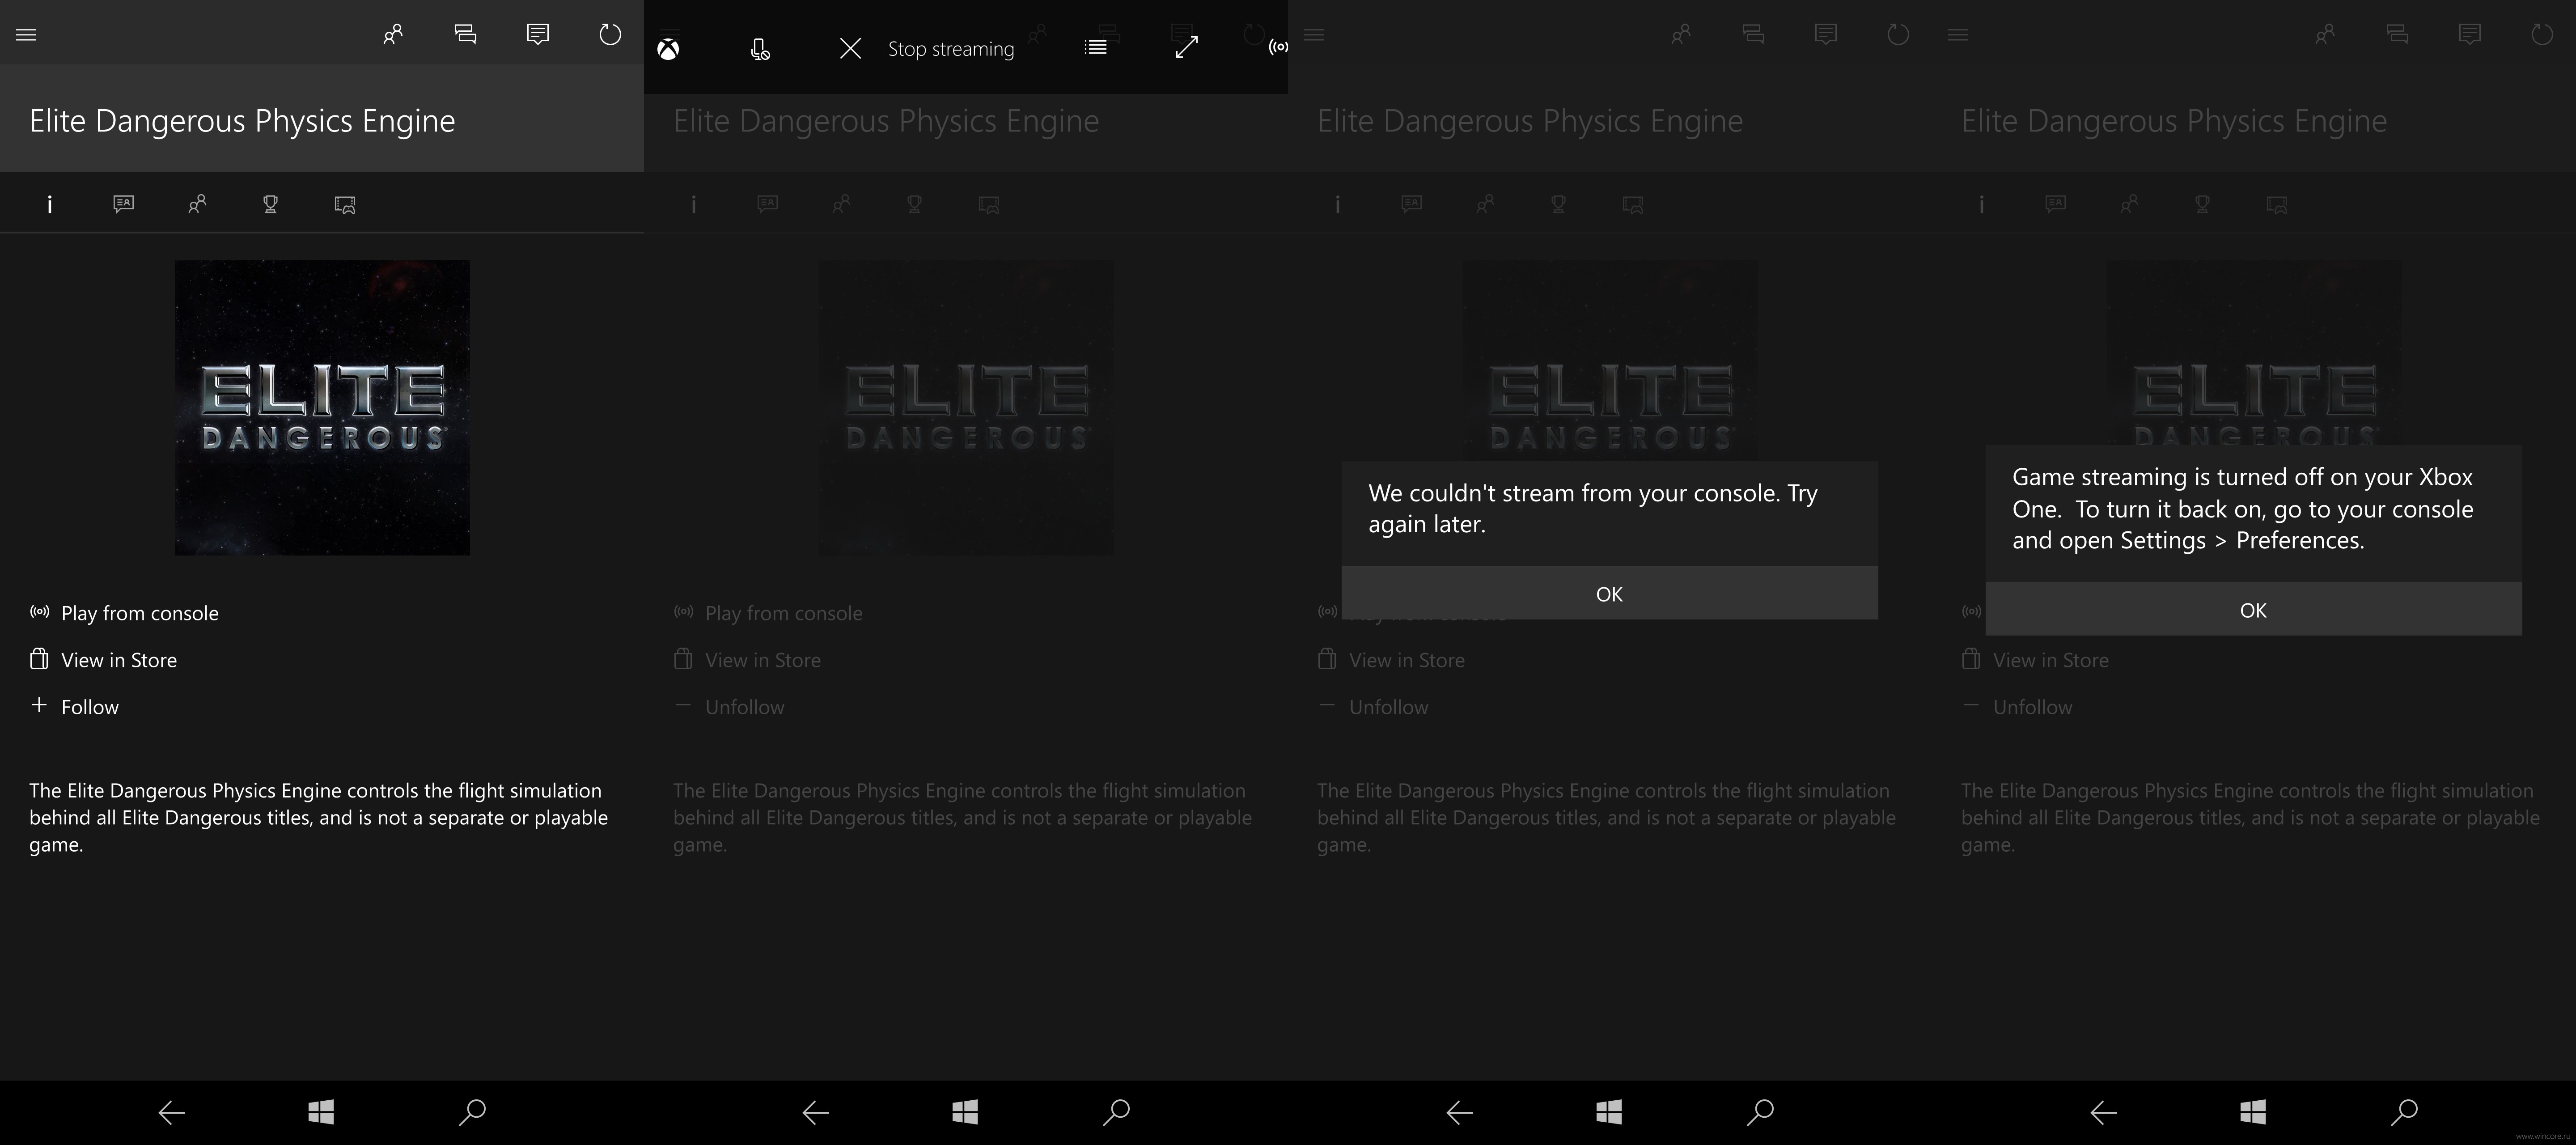This screenshot has height=1145, width=2576.
Task: Tap full screen arrows in streaming bar
Action: click(x=1186, y=47)
